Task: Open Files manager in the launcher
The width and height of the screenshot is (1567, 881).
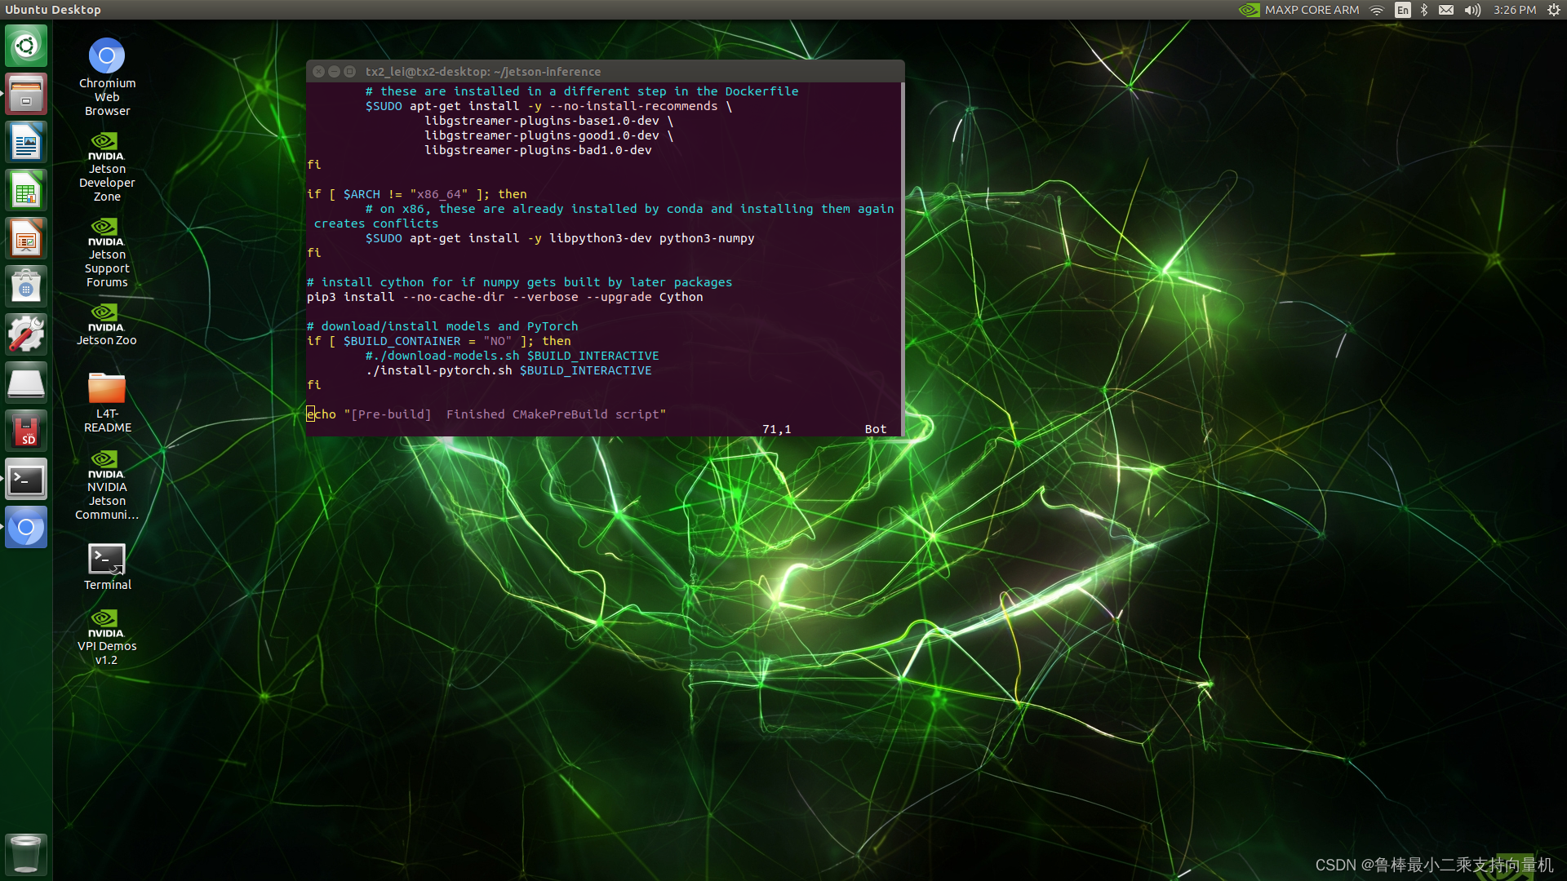Action: pyautogui.click(x=26, y=94)
